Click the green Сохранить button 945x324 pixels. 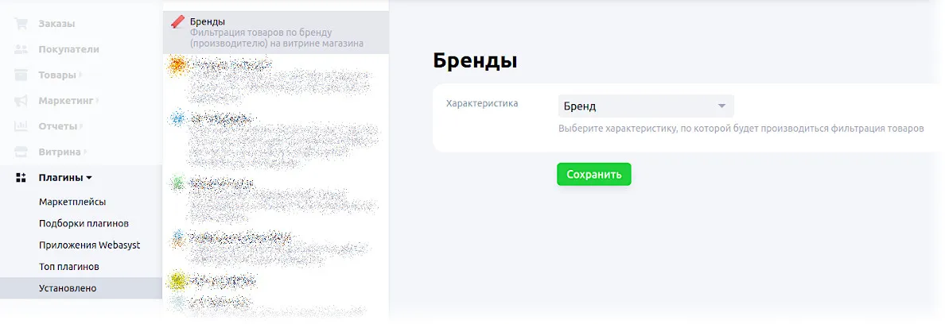[x=593, y=175]
